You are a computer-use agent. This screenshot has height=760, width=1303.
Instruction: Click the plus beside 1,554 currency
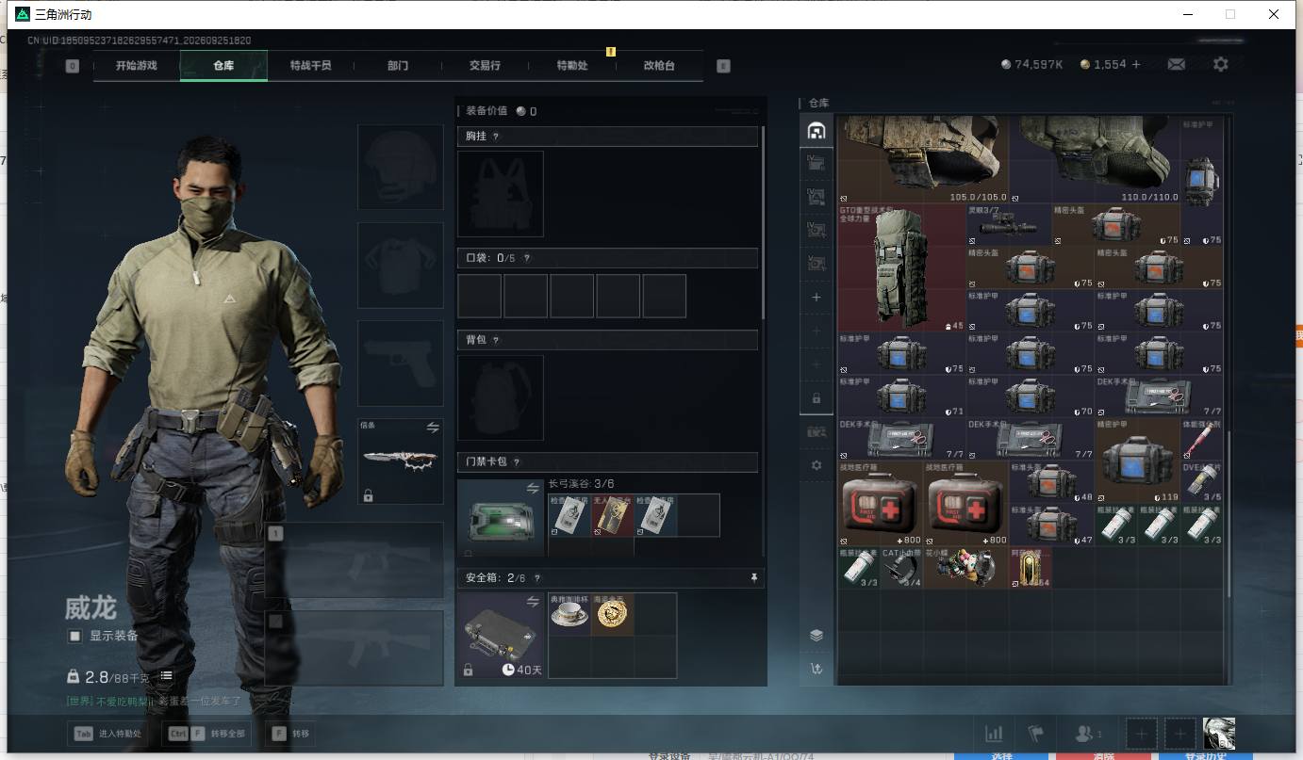[x=1136, y=64]
